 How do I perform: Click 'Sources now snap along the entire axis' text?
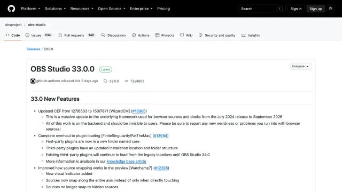pyautogui.click(x=112, y=180)
